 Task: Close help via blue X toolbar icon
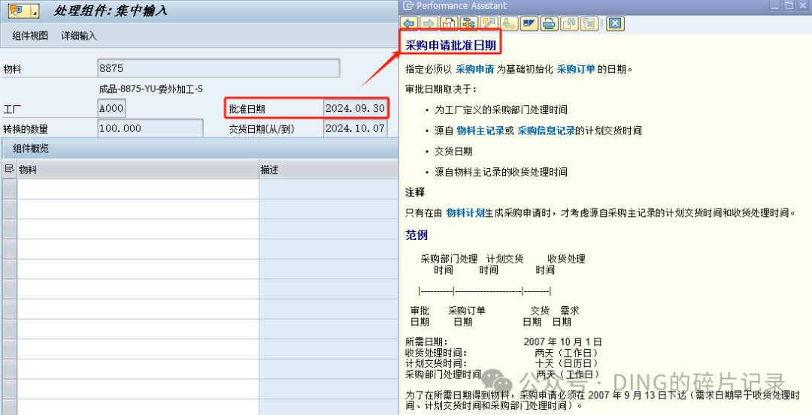[615, 24]
